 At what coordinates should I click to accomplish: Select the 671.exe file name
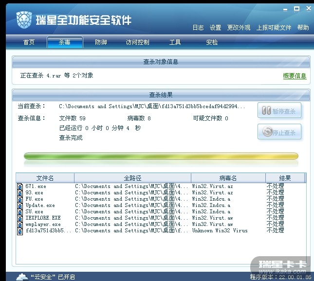36,186
